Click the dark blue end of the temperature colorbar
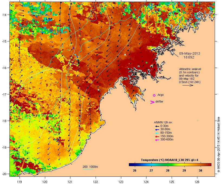 pyautogui.click(x=131, y=165)
